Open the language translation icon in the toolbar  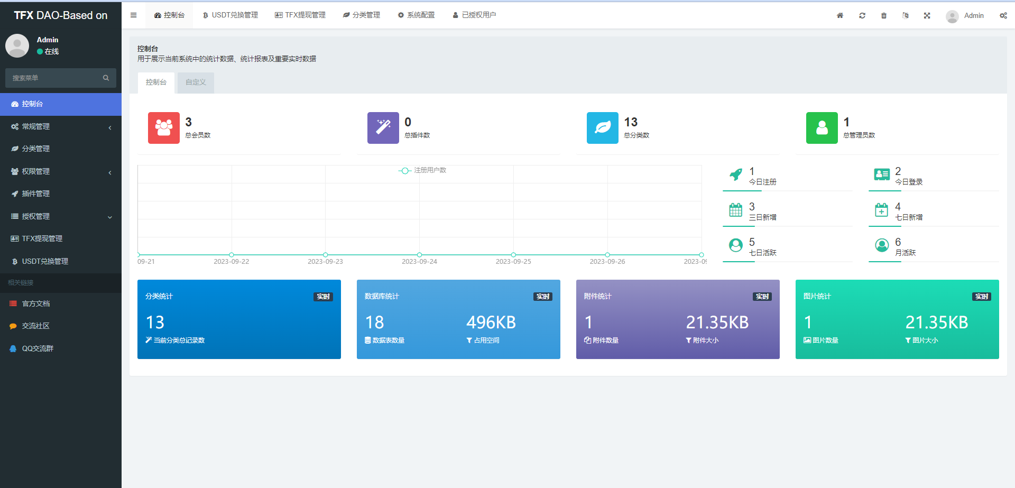(905, 15)
